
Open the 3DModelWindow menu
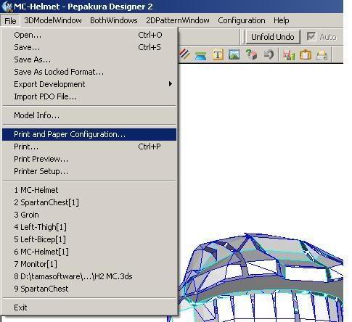pos(53,20)
